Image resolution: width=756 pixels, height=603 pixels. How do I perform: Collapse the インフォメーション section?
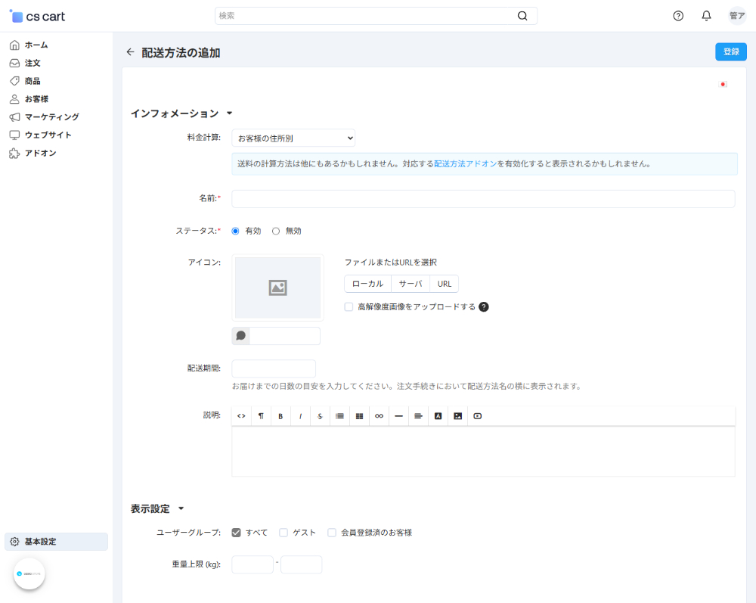tap(231, 113)
